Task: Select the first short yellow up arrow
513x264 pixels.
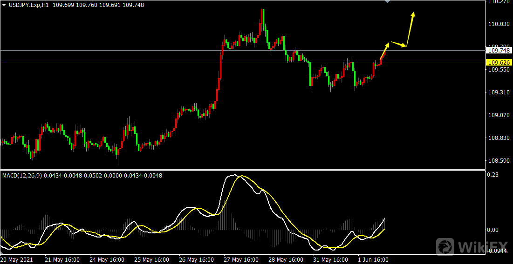Action: click(x=385, y=51)
